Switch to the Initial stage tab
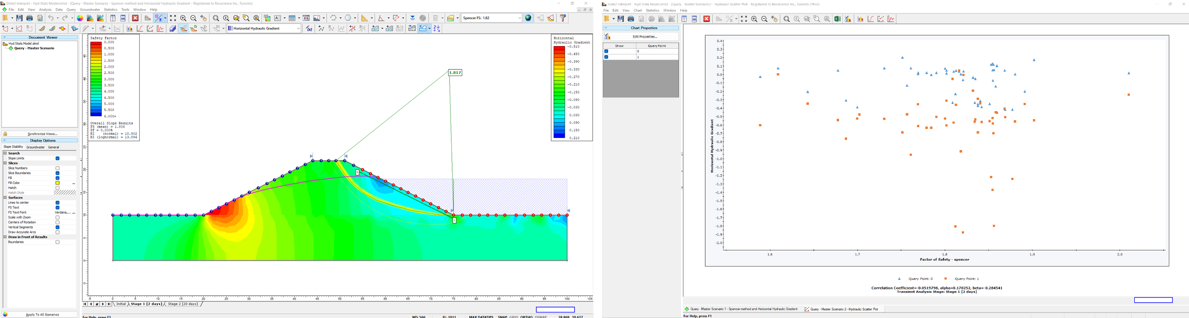 (121, 305)
